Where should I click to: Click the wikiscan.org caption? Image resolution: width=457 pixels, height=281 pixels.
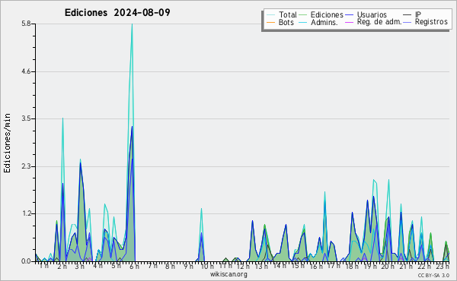[x=228, y=274]
